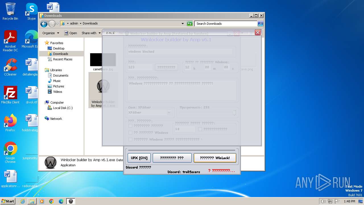The image size is (364, 205).
Task: Expand the Share with dropdown
Action: [x=91, y=33]
